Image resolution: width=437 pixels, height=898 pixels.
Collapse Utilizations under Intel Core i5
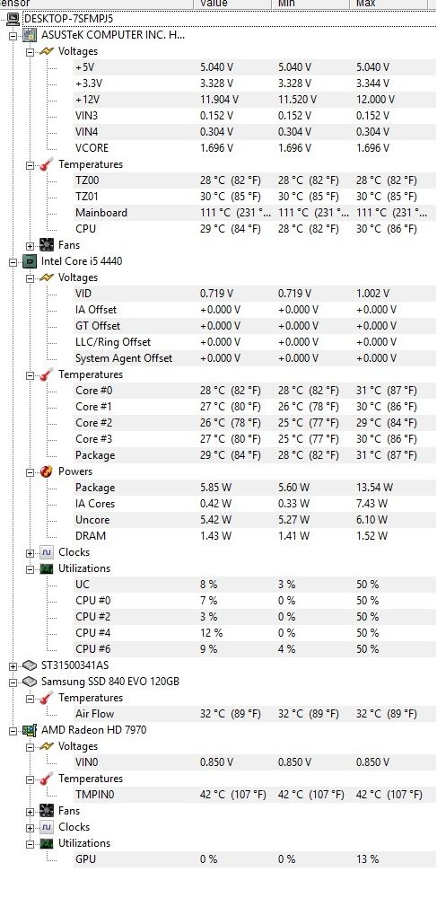coord(31,569)
